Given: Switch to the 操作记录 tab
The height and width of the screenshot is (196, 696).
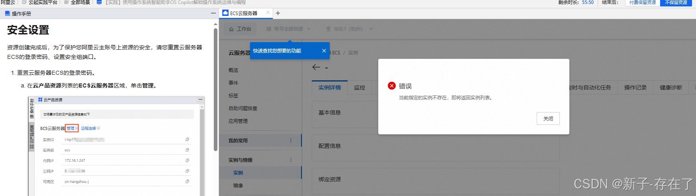Looking at the screenshot, I should pos(635,87).
